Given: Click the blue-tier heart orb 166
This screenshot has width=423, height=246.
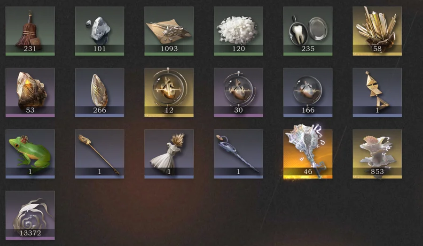Looking at the screenshot, I should [x=308, y=92].
